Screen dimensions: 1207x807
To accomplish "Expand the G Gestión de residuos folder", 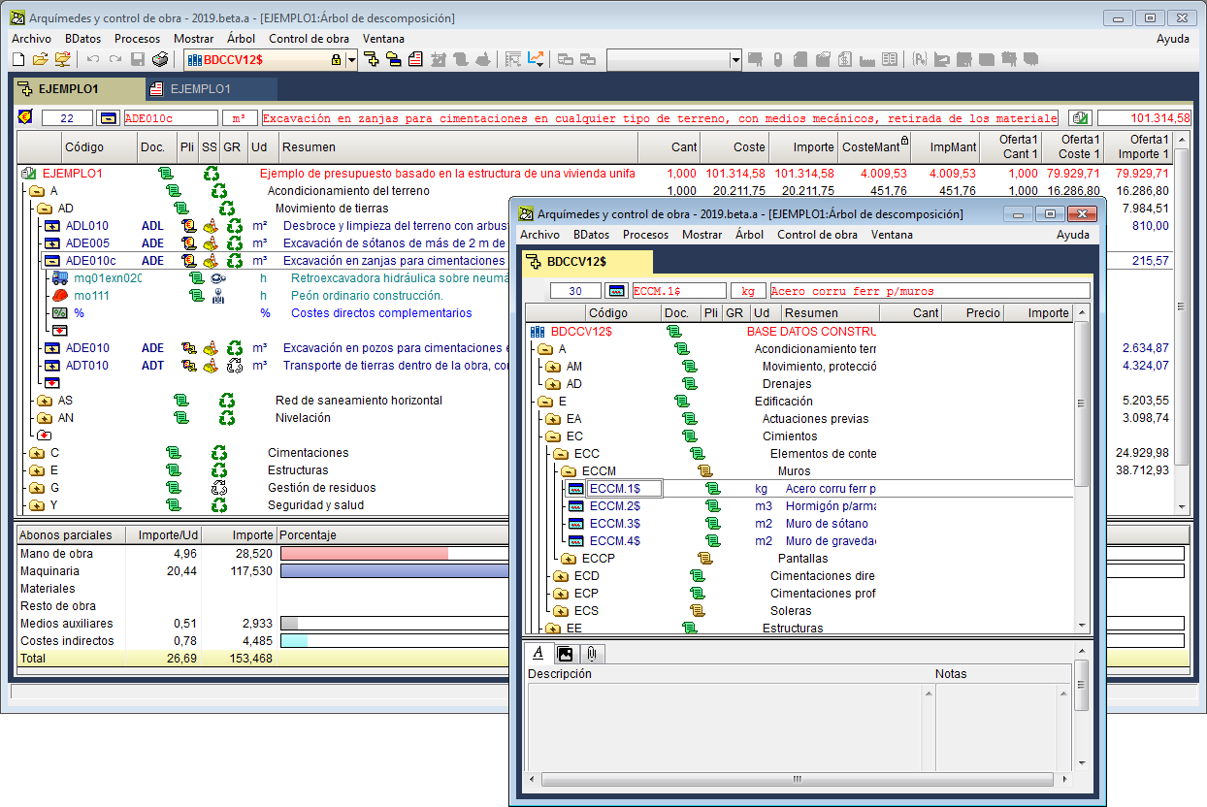I will coord(36,488).
